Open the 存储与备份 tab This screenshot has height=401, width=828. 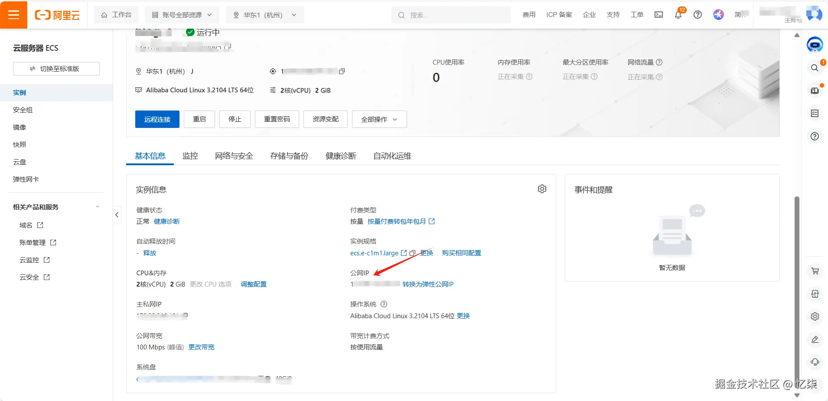pyautogui.click(x=289, y=156)
